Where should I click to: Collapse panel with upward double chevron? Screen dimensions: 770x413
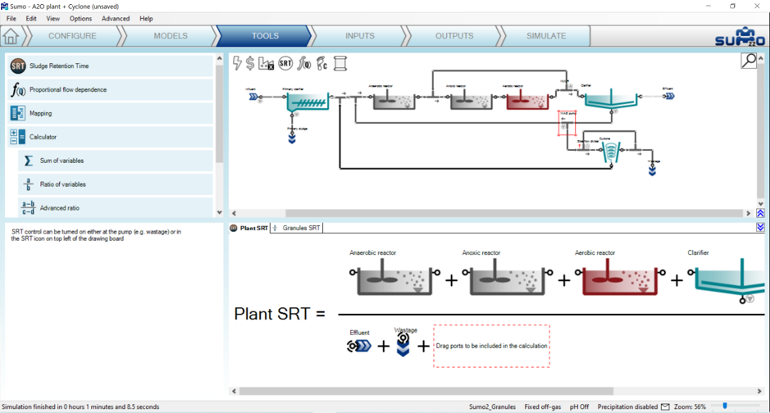pos(760,213)
